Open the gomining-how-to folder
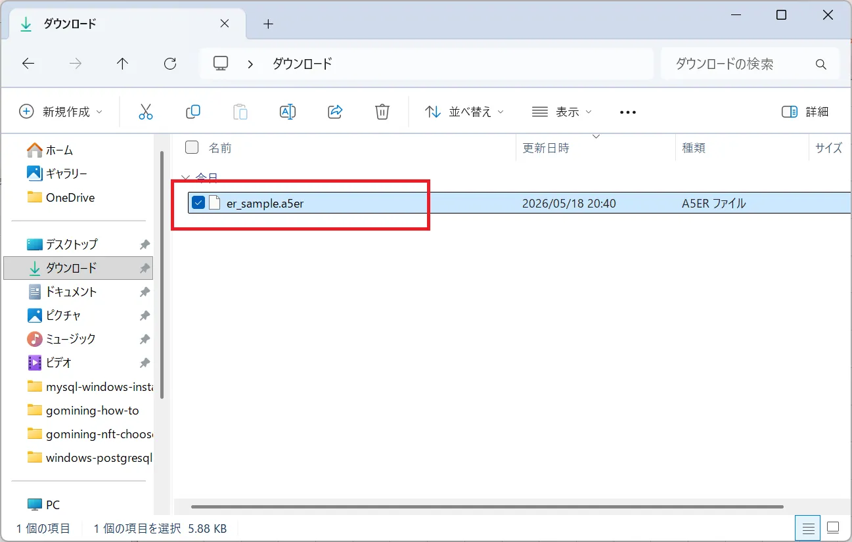The height and width of the screenshot is (542, 852). click(83, 410)
